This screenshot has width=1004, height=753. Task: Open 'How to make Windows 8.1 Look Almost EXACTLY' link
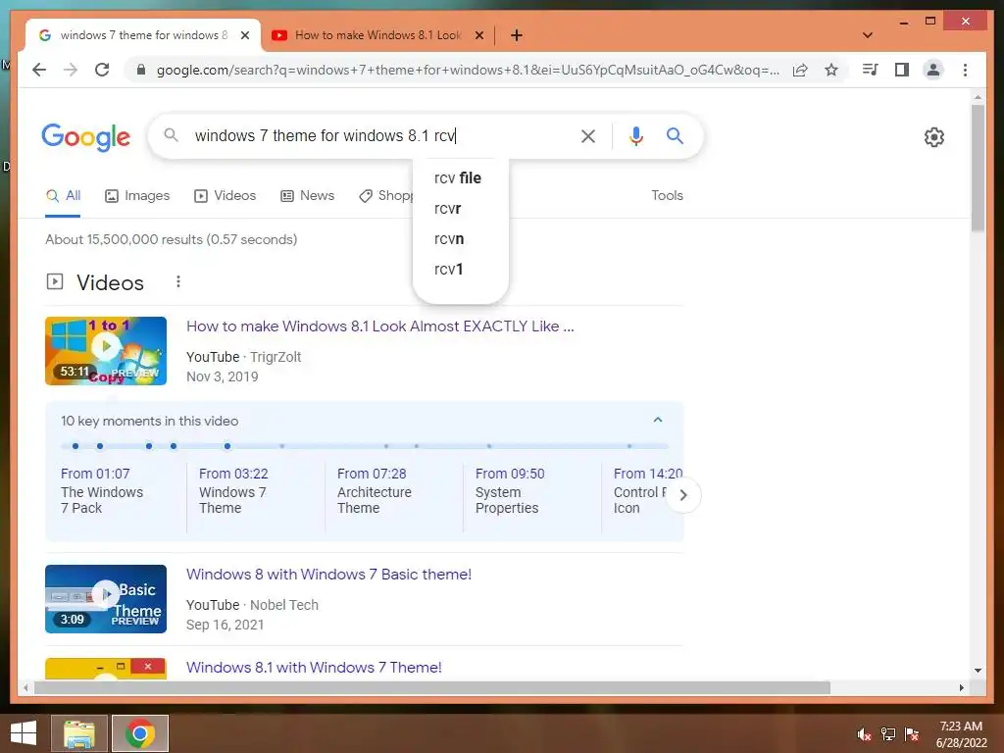click(380, 326)
